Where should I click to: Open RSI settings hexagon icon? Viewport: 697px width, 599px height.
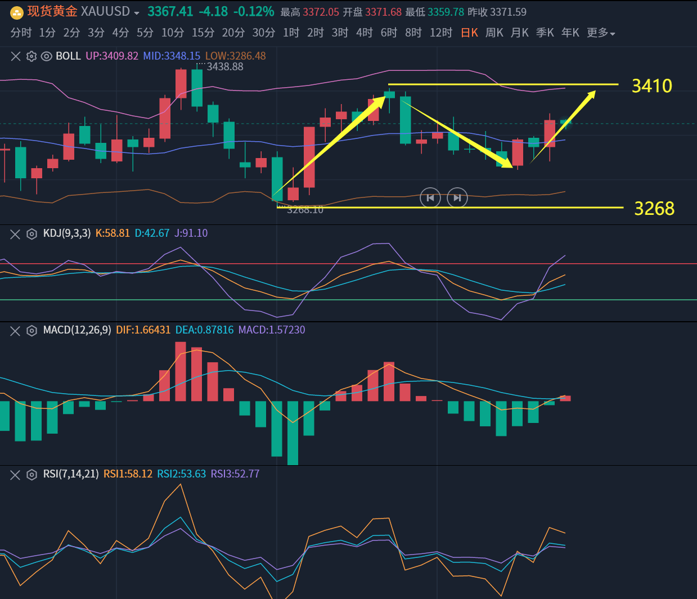pos(32,475)
